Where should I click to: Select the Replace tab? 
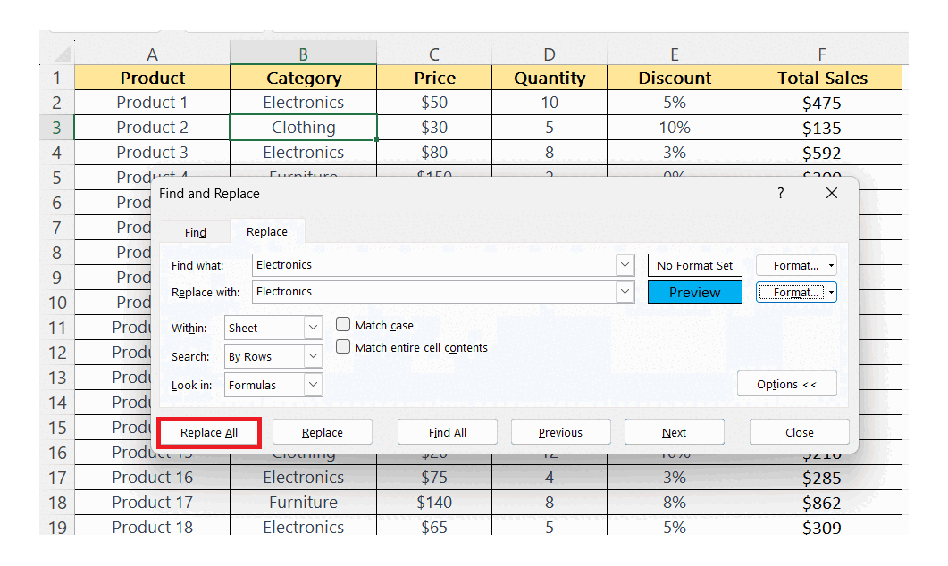point(266,231)
